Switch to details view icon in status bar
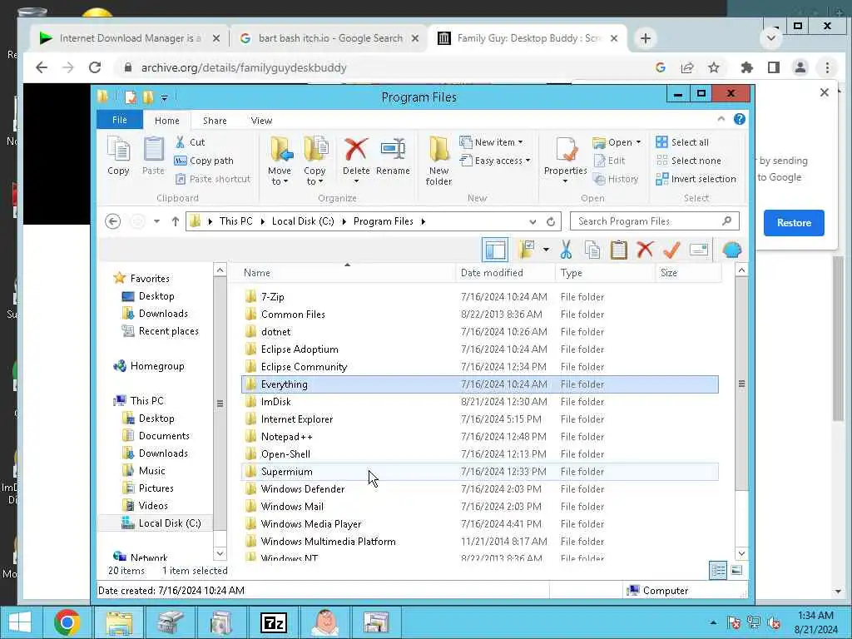This screenshot has height=639, width=852. 718,571
